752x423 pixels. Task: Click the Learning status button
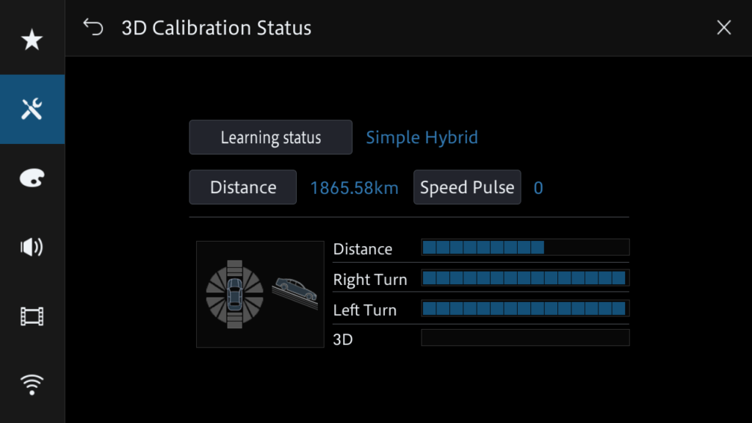click(x=270, y=137)
